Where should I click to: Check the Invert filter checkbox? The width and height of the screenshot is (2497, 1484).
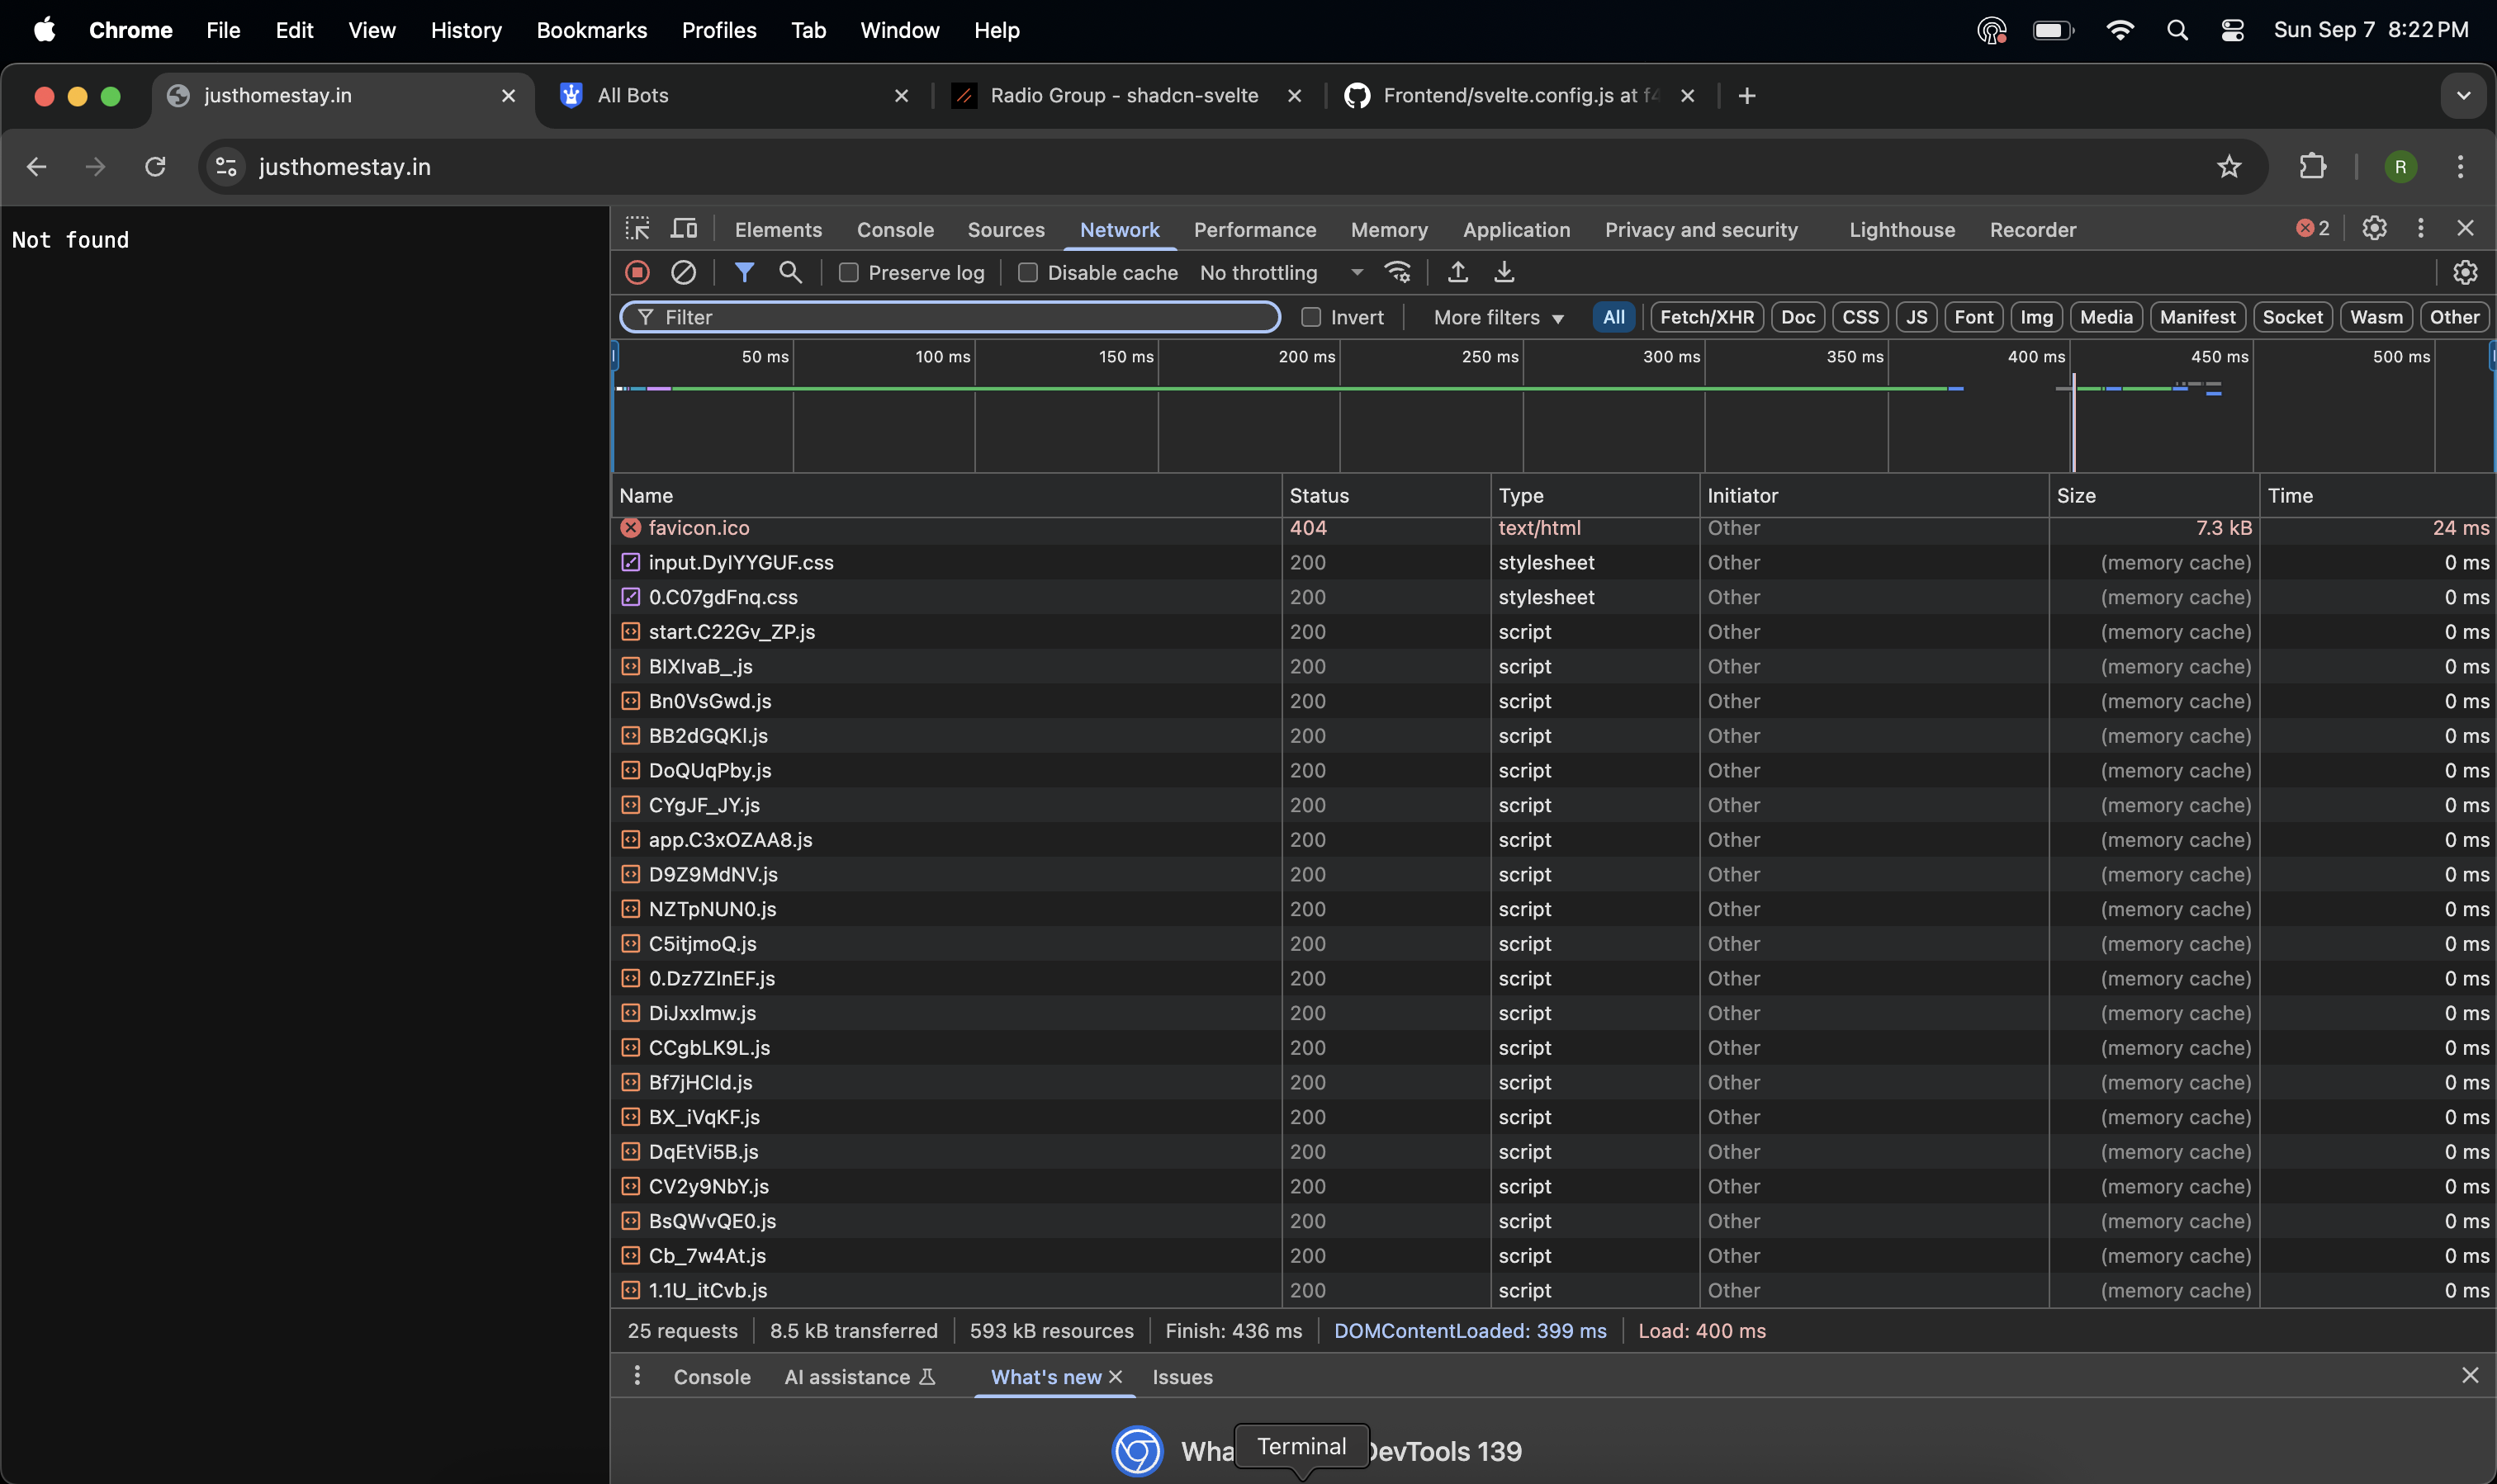[1310, 317]
